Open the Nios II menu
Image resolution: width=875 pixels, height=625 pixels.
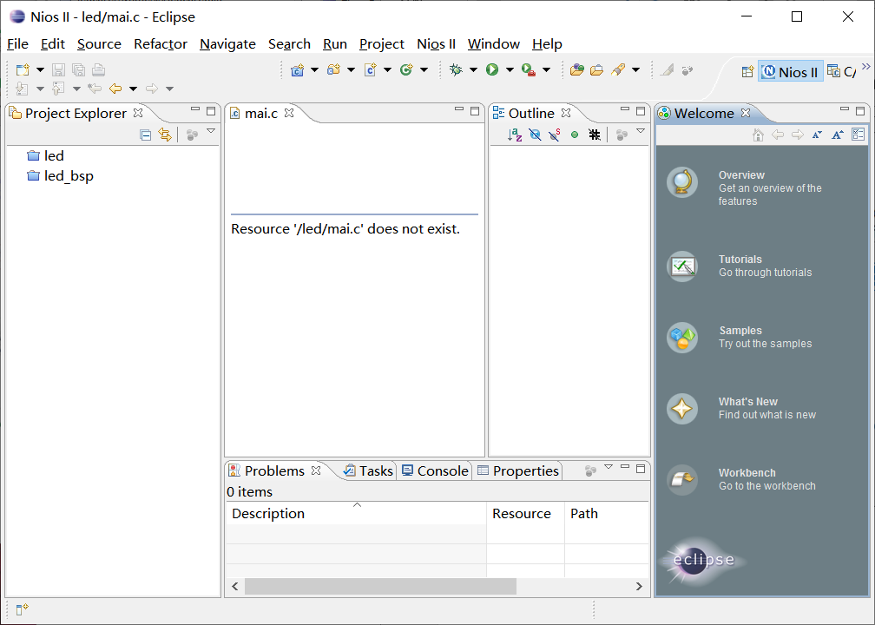tap(436, 43)
